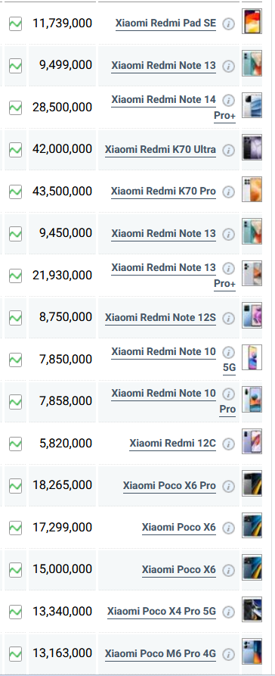Open chart icon for Poco M6 Pro 4G

click(x=16, y=654)
